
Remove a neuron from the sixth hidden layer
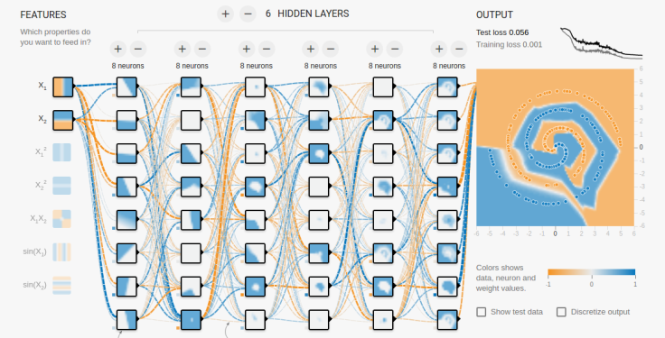pos(459,49)
